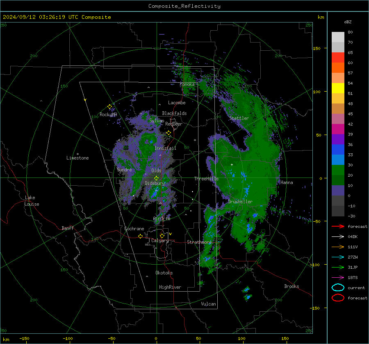
Task: Click the Strathmore town label
Action: pyautogui.click(x=199, y=242)
